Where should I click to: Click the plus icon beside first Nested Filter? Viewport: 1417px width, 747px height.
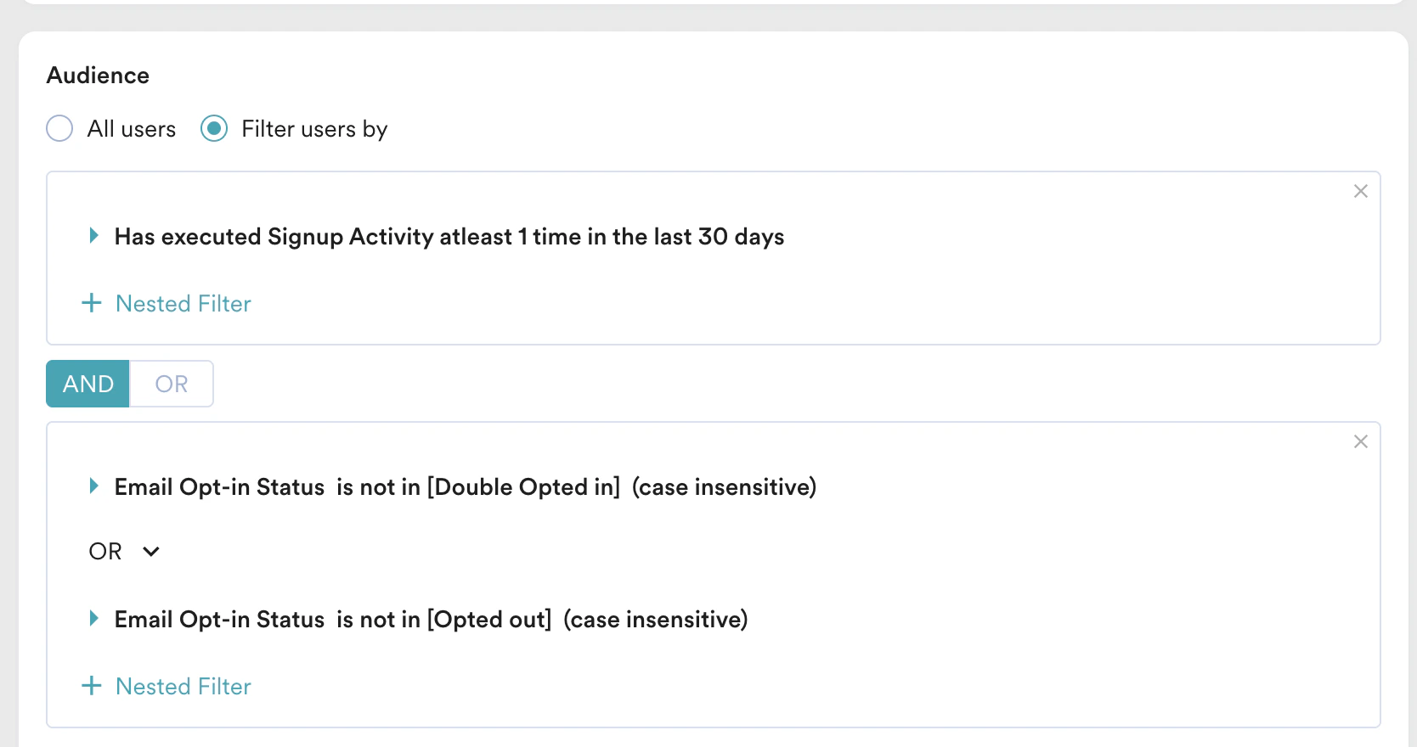(91, 302)
